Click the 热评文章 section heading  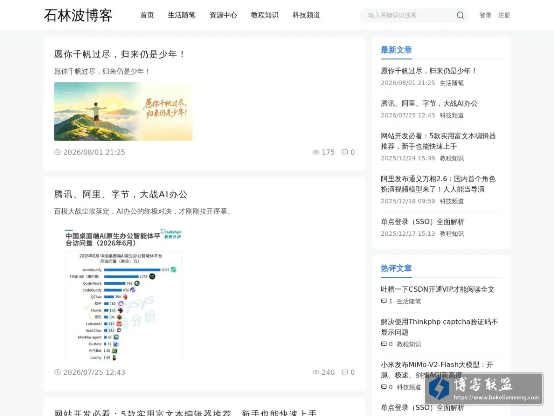[x=396, y=268]
